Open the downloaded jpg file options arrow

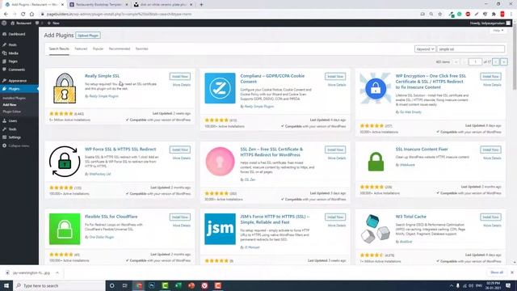click(57, 273)
